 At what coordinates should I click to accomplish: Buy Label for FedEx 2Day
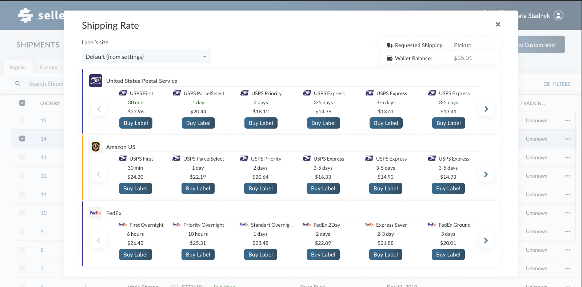pyautogui.click(x=323, y=255)
